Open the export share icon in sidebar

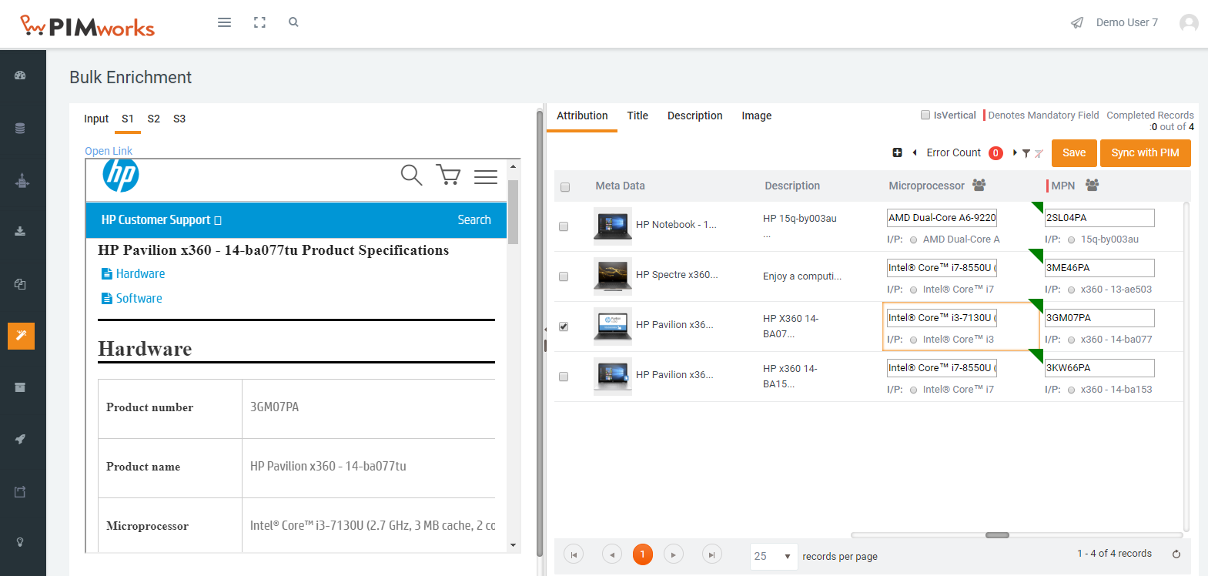pyautogui.click(x=20, y=491)
